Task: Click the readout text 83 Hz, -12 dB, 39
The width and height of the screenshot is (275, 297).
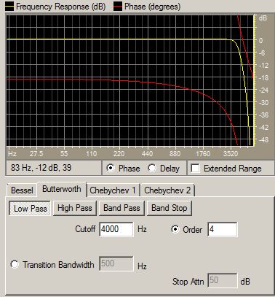Action: pyautogui.click(x=41, y=168)
